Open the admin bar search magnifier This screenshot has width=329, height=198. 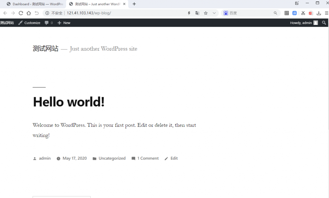pyautogui.click(x=324, y=23)
